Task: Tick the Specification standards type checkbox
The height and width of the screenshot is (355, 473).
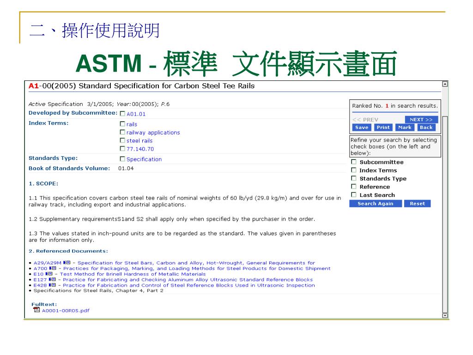Action: [122, 159]
